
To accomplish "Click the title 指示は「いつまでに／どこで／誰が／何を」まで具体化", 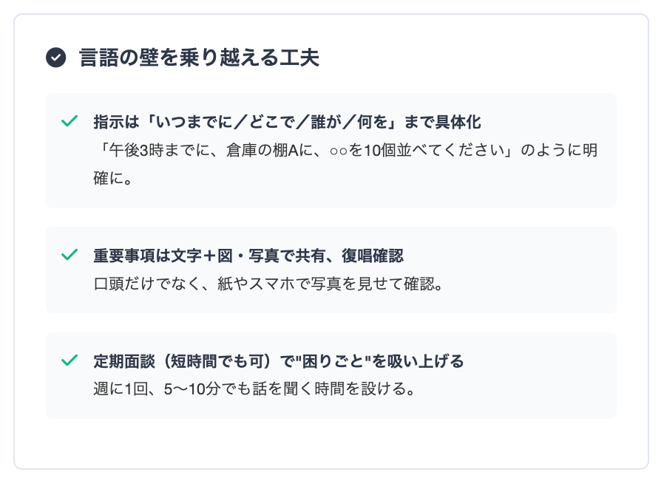I will click(x=288, y=122).
